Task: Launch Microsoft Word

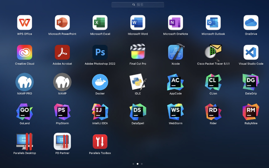Action: [138, 23]
